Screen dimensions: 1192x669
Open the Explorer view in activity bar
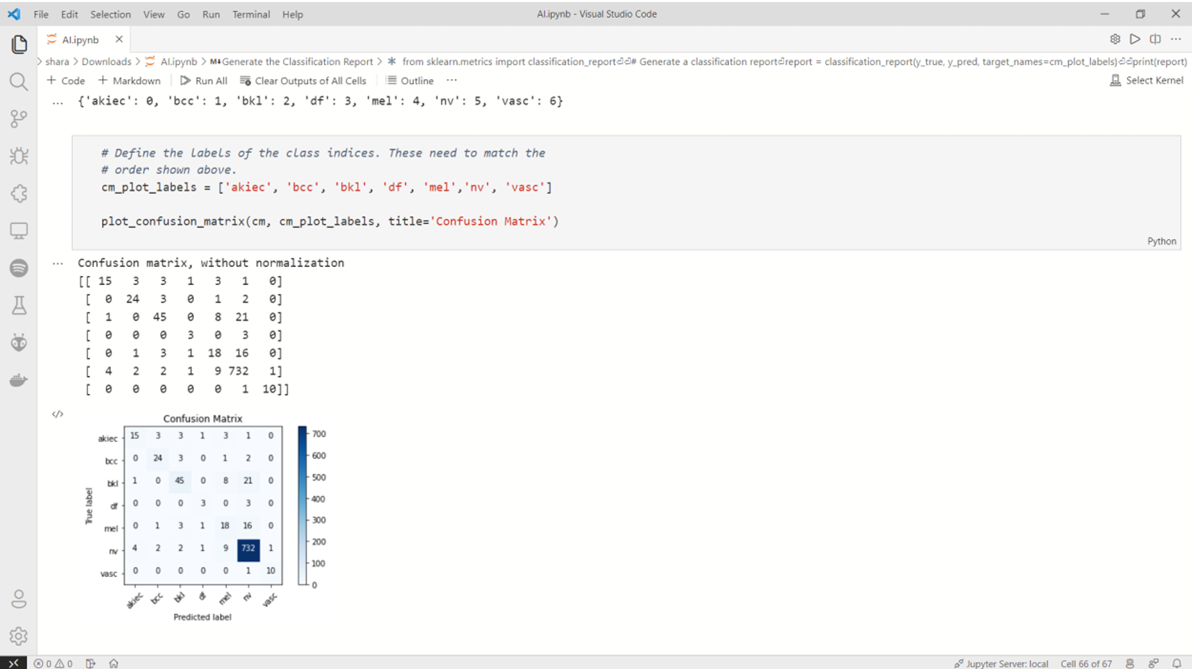tap(19, 44)
